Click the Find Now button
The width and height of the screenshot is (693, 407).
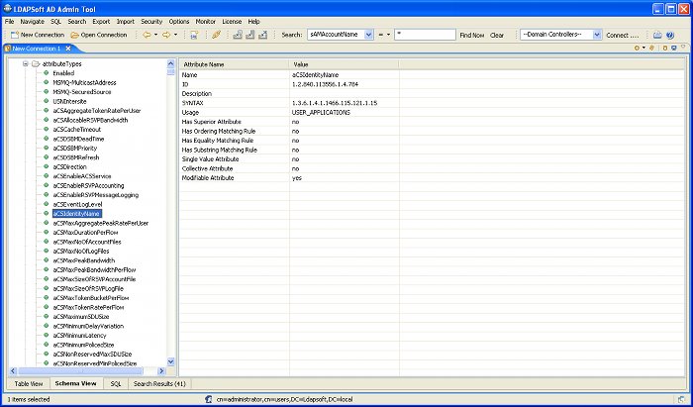[471, 35]
